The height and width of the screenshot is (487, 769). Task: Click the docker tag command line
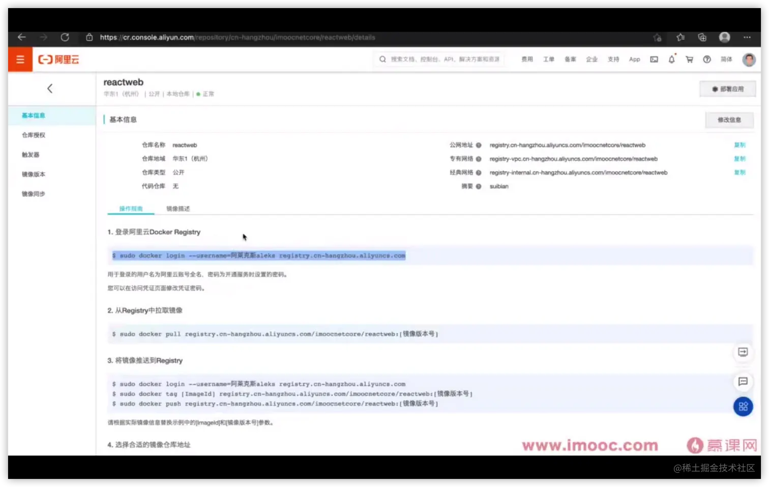point(292,394)
